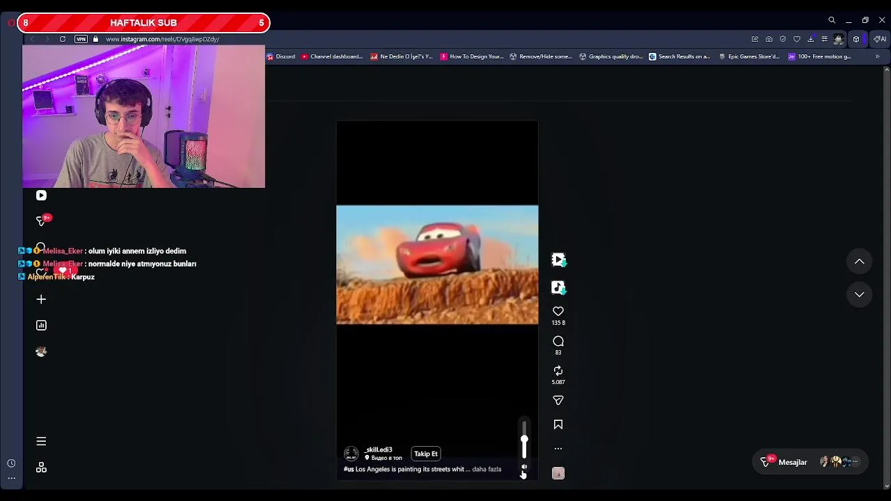This screenshot has width=891, height=501.
Task: Open How To Design Your bookmark
Action: pos(472,56)
